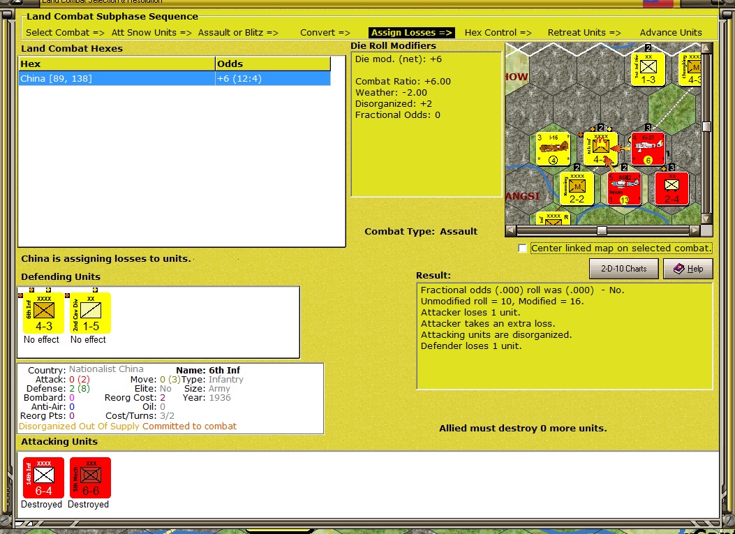The height and width of the screenshot is (534, 735).
Task: Click the map's horizontal scrollbar right arrow
Action: tap(695, 230)
